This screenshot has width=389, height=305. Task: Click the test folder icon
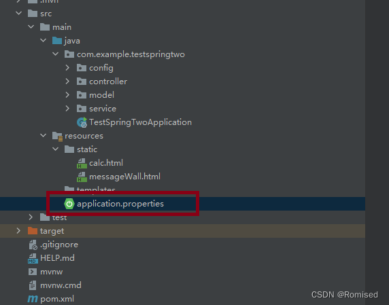click(x=45, y=217)
